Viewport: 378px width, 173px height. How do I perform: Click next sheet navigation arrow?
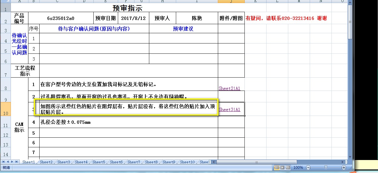tap(12, 162)
